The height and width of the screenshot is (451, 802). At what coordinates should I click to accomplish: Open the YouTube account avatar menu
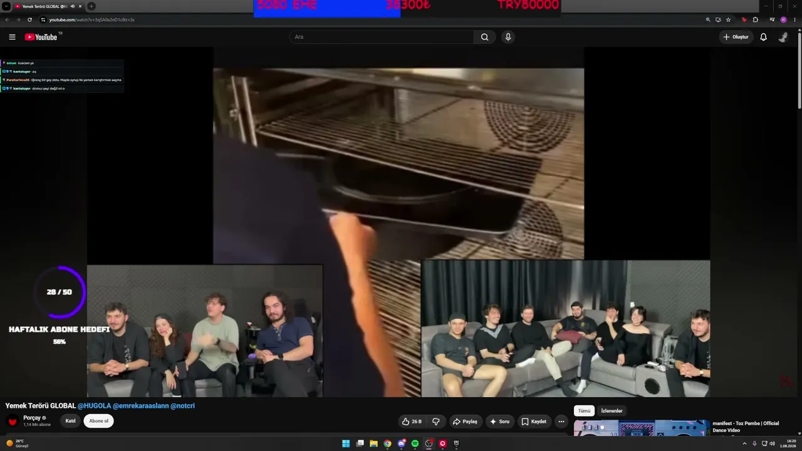783,37
